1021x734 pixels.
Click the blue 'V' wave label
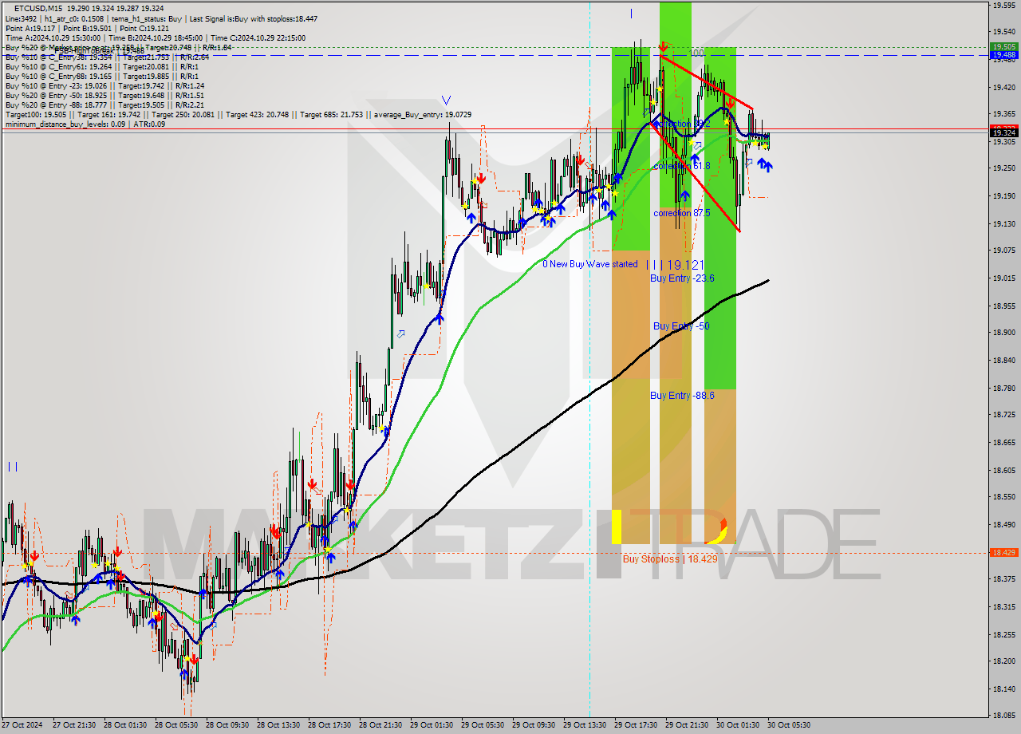pyautogui.click(x=446, y=101)
